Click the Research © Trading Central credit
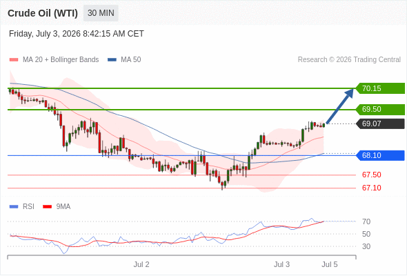The image size is (407, 276). (349, 60)
